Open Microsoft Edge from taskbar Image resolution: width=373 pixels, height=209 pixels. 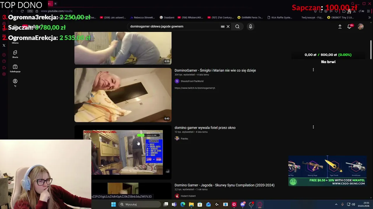pos(183,204)
